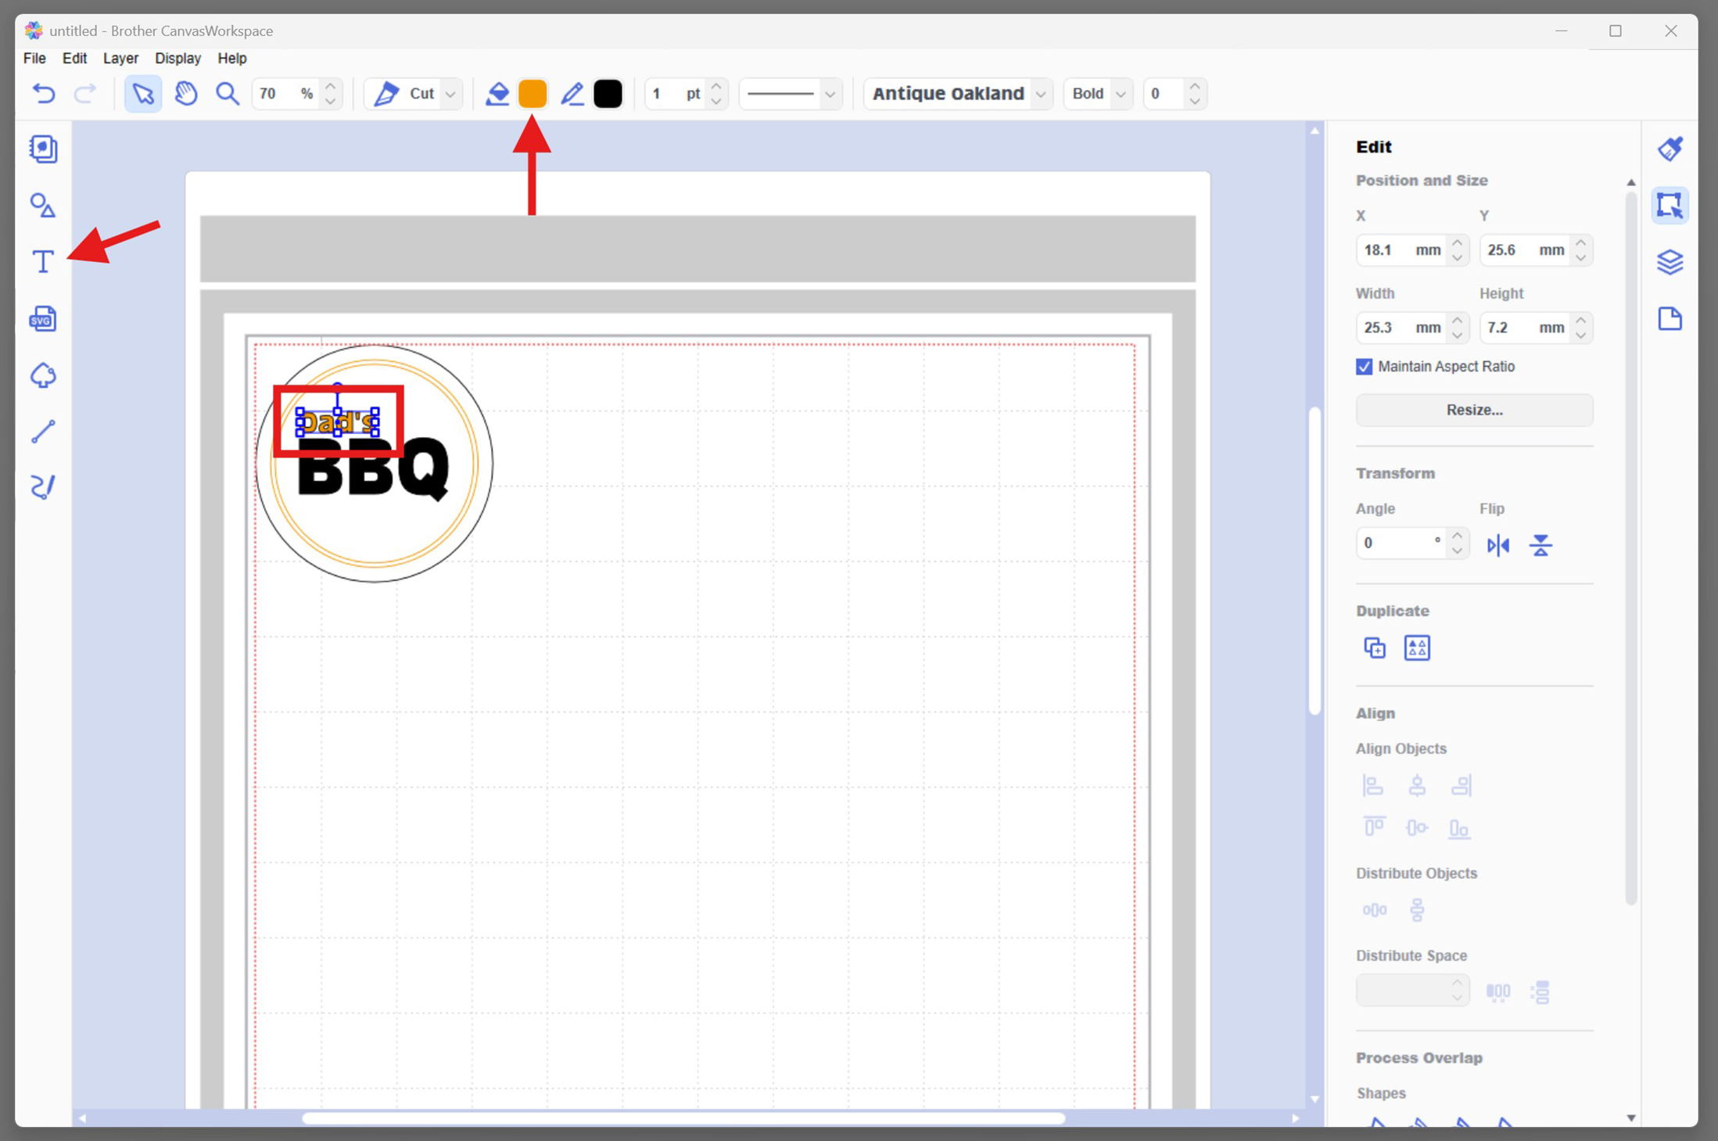Viewport: 1718px width, 1141px height.
Task: Select the Text tool
Action: point(43,261)
